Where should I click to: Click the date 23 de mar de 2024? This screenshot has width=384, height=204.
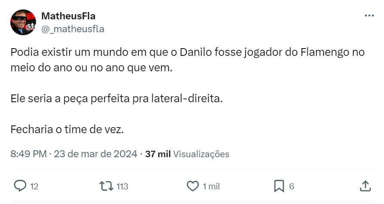[96, 154]
